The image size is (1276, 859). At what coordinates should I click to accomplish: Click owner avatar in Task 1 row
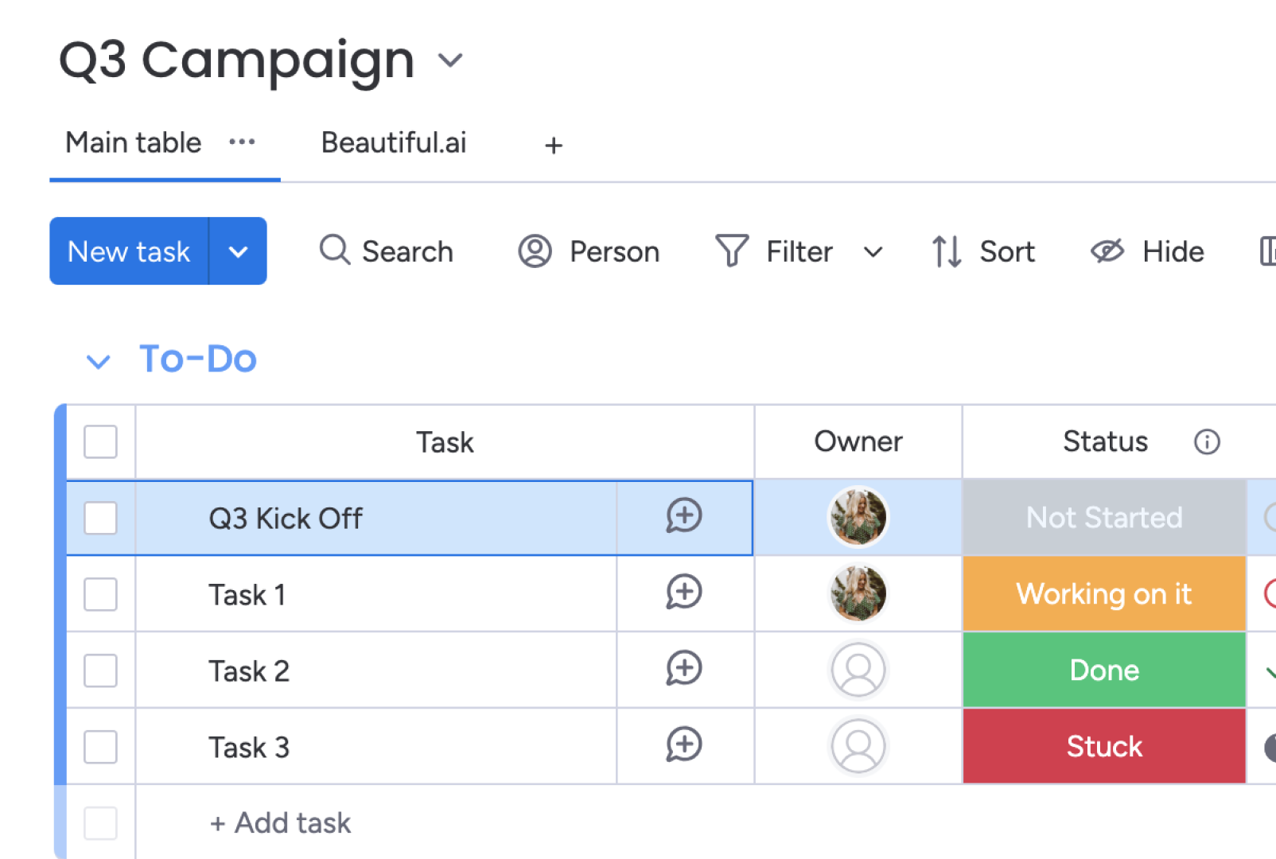pos(858,593)
